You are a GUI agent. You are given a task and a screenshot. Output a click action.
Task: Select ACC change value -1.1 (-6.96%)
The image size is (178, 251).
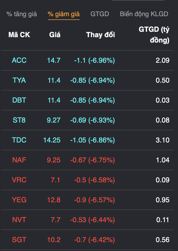click(x=94, y=60)
